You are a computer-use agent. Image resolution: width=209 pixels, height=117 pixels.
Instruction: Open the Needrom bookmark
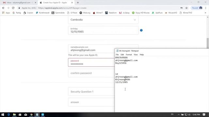point(111,13)
